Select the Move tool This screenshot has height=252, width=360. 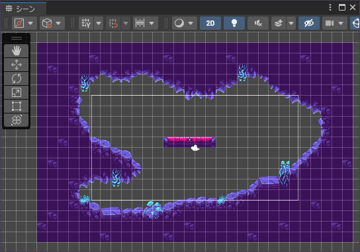point(17,65)
